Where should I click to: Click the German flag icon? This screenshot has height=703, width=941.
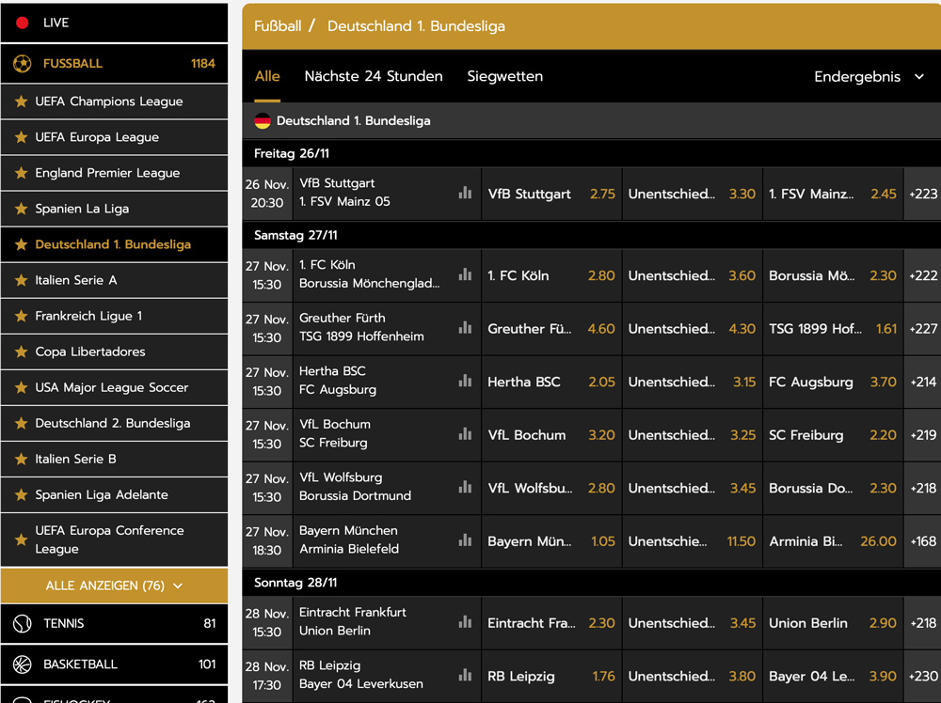pos(263,121)
